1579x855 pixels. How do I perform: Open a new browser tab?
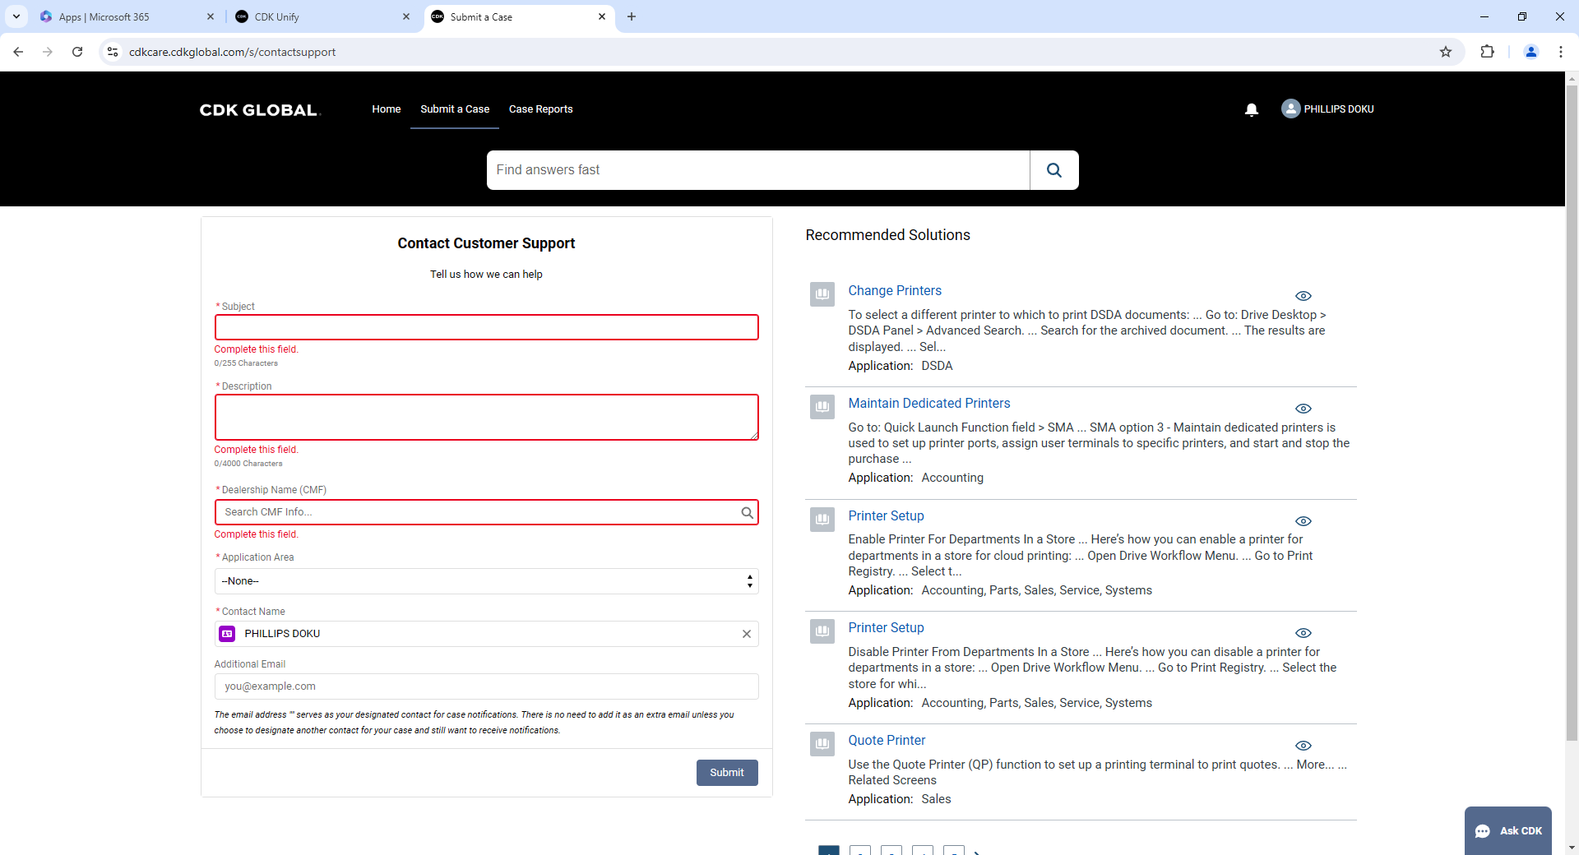(x=632, y=16)
